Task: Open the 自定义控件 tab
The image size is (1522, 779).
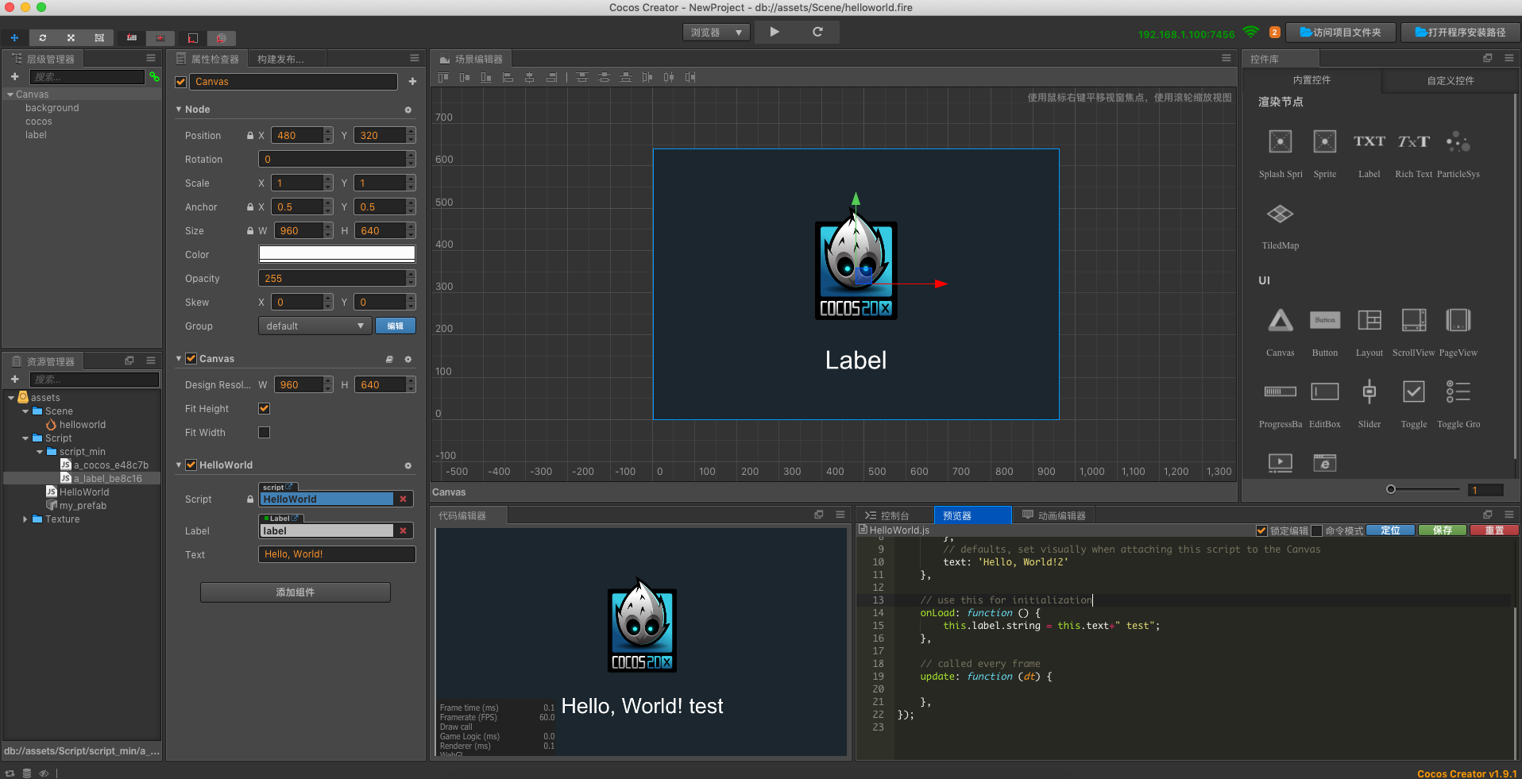Action: pos(1450,80)
